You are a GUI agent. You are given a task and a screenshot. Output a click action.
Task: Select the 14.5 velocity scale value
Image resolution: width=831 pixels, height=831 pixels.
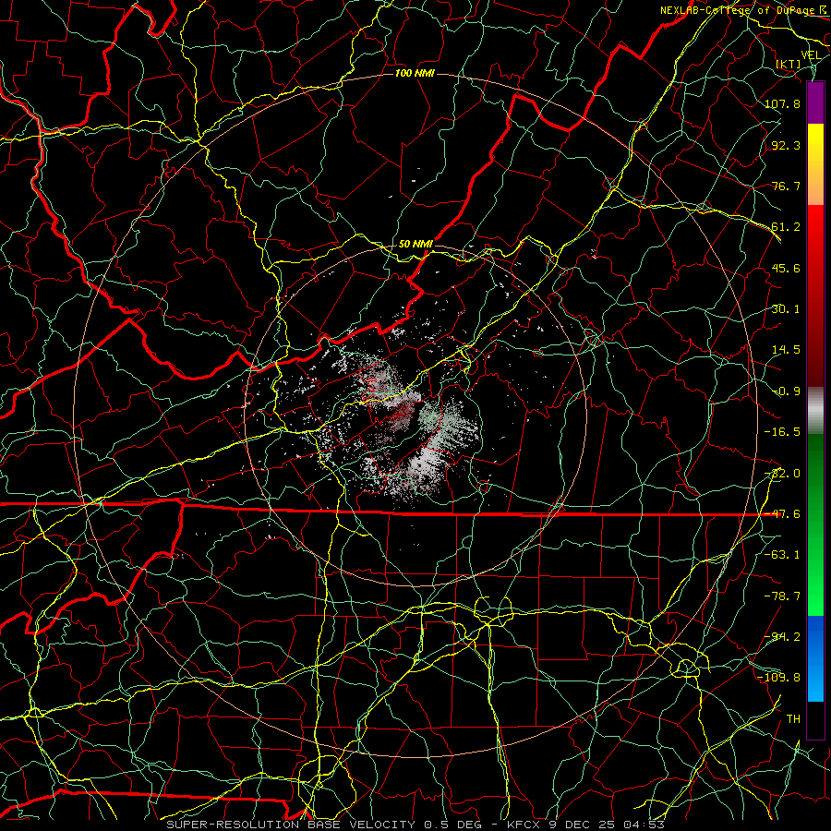[786, 350]
